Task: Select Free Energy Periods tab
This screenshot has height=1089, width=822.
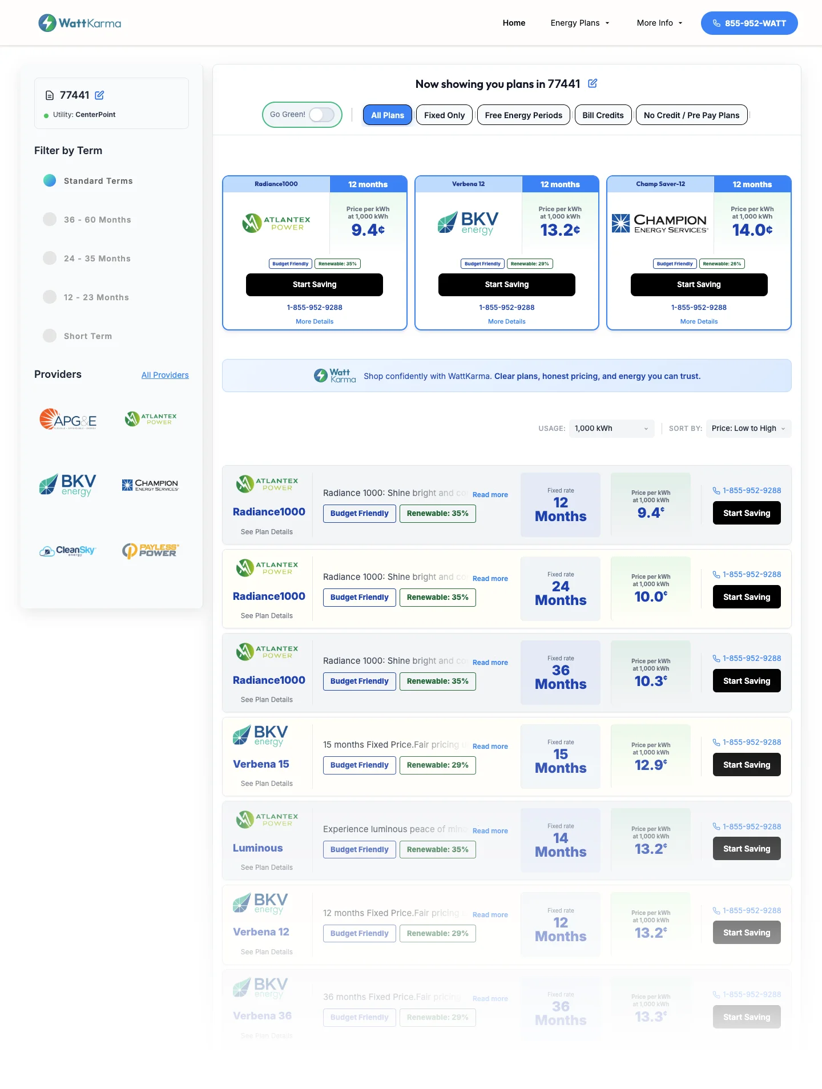Action: click(523, 115)
